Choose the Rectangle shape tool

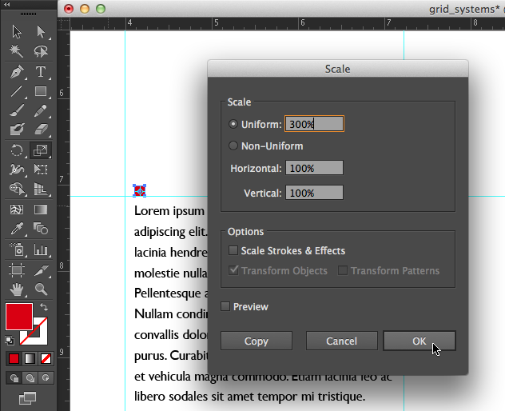(x=40, y=91)
